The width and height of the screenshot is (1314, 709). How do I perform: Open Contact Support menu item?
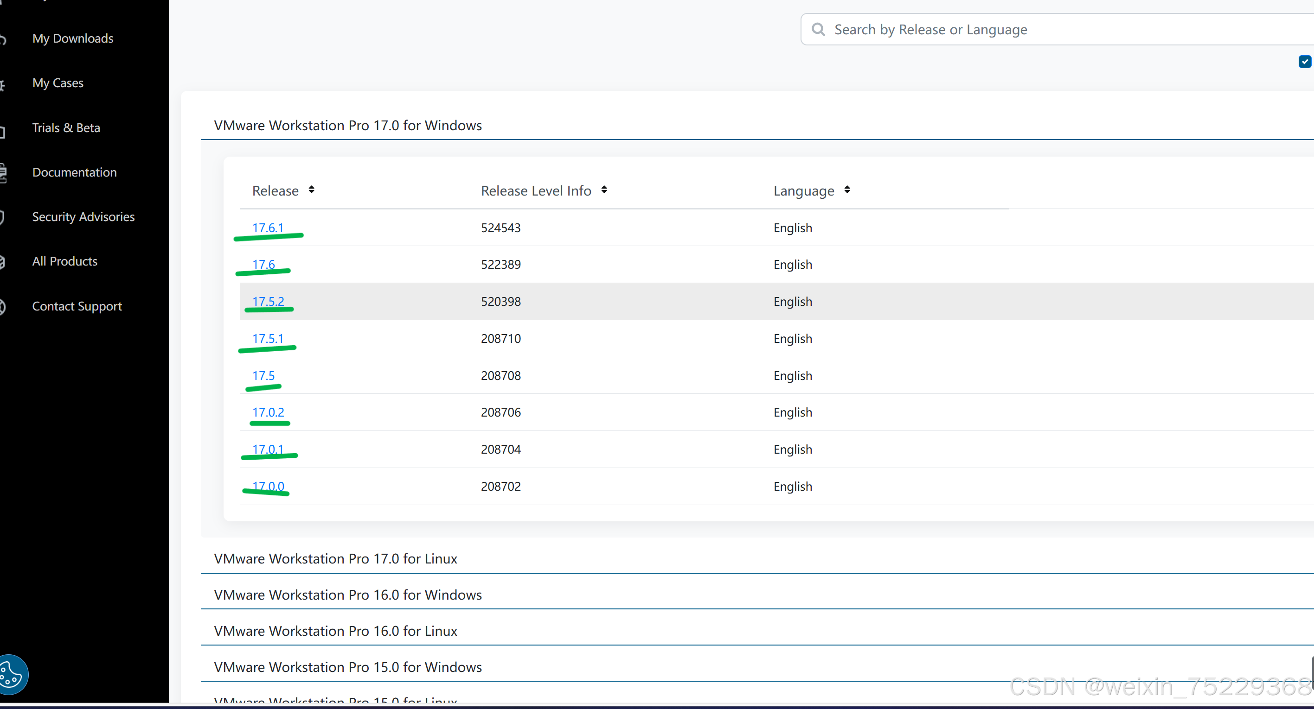[77, 306]
